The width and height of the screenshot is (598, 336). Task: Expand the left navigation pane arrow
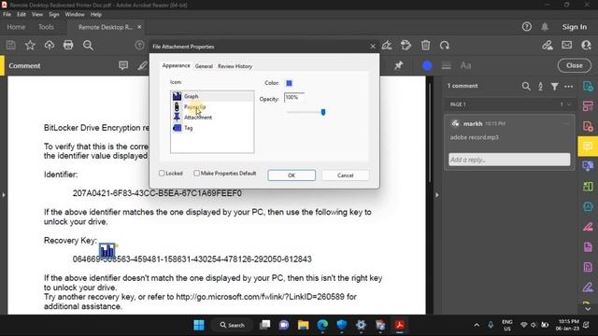click(x=4, y=195)
